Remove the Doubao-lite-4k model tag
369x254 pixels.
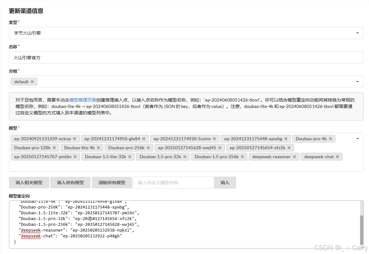pyautogui.click(x=98, y=148)
